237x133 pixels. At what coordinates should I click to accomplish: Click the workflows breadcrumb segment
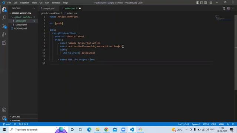pos(55,13)
